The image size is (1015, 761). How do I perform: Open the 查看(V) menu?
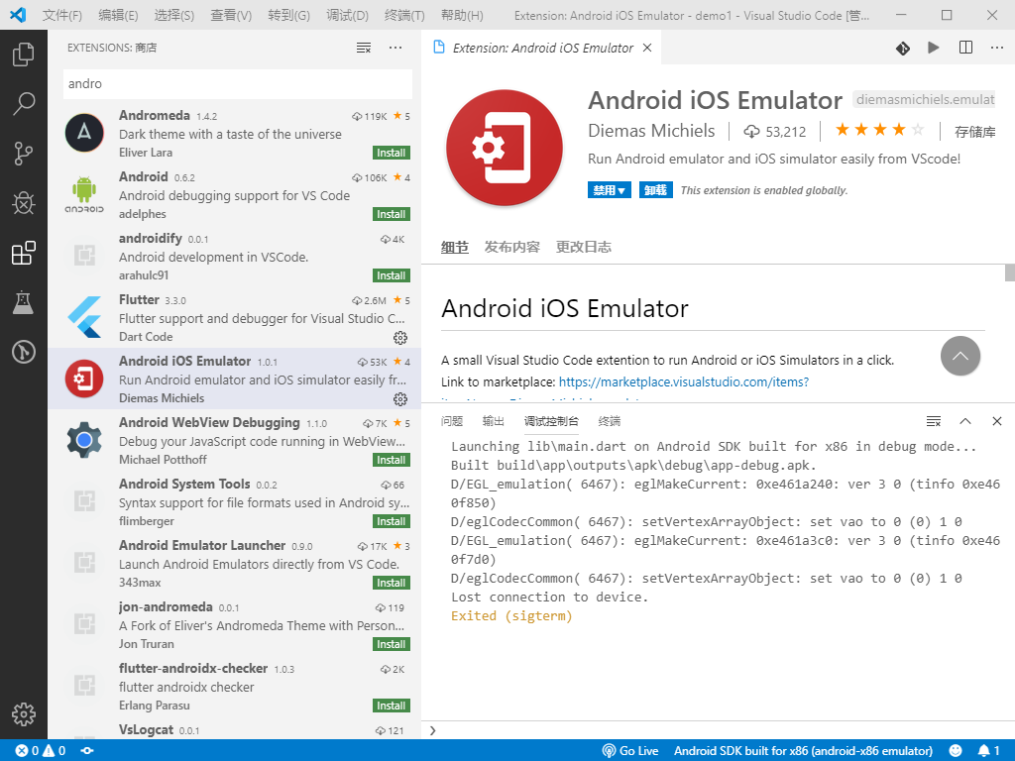[231, 16]
